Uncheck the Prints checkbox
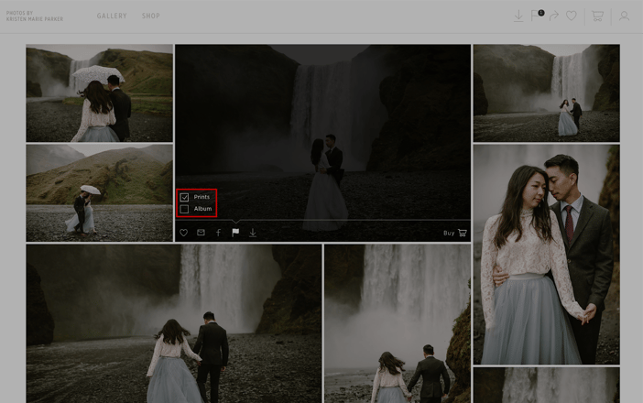Screen dimensions: 643x403 coord(184,197)
